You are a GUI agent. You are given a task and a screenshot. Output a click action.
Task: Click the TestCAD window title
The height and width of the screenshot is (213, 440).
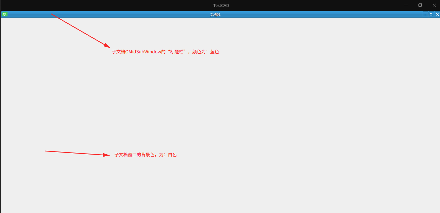tap(221, 5)
